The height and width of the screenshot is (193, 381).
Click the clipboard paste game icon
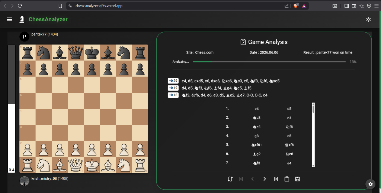[x=287, y=179]
